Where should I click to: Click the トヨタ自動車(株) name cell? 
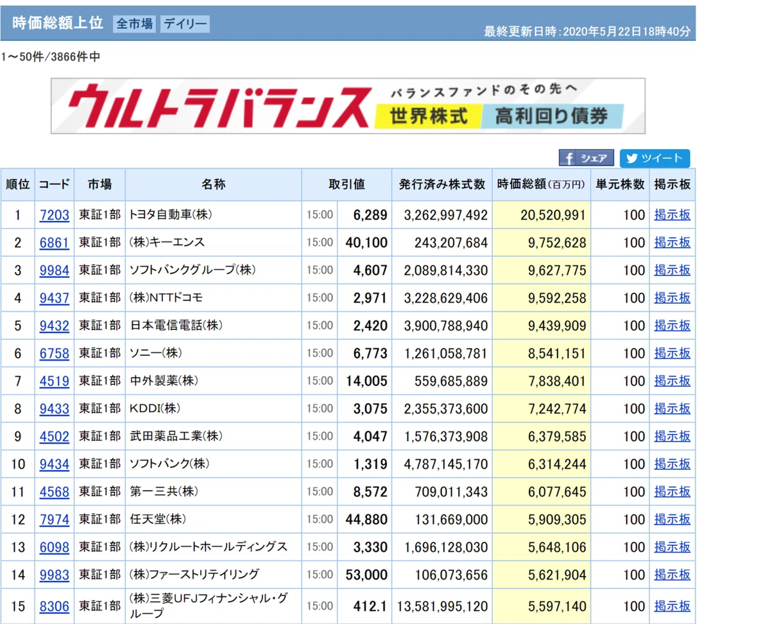pyautogui.click(x=214, y=215)
